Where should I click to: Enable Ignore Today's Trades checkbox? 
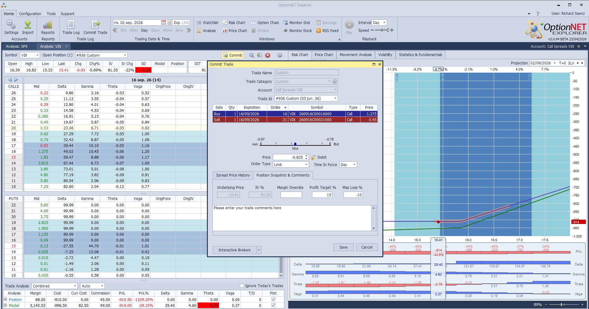click(x=242, y=286)
